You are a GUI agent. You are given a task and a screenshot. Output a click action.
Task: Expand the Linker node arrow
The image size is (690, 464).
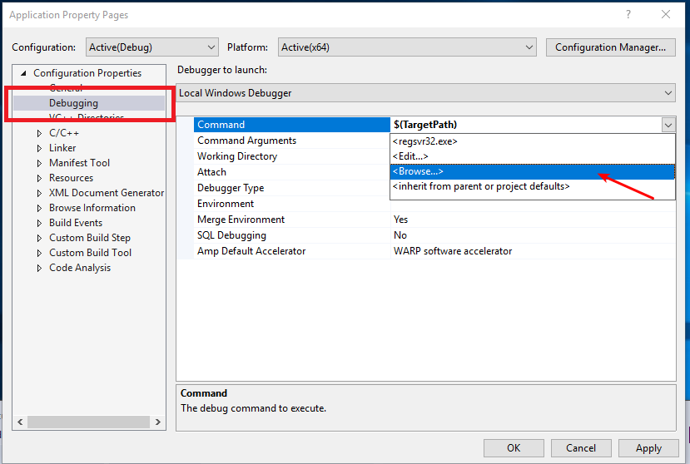(x=39, y=148)
